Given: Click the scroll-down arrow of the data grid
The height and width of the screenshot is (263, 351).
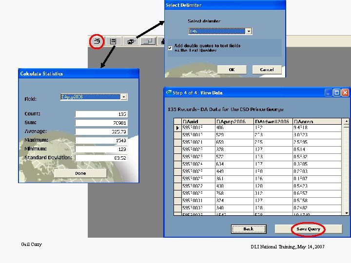Looking at the screenshot, I should click(346, 213).
